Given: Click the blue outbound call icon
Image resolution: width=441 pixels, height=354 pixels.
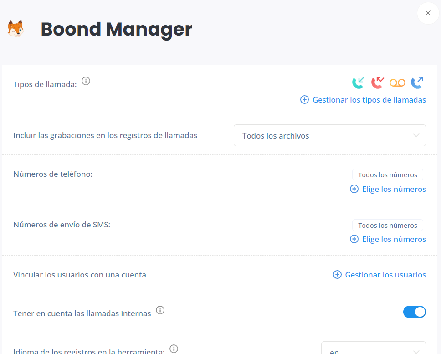Looking at the screenshot, I should (417, 82).
